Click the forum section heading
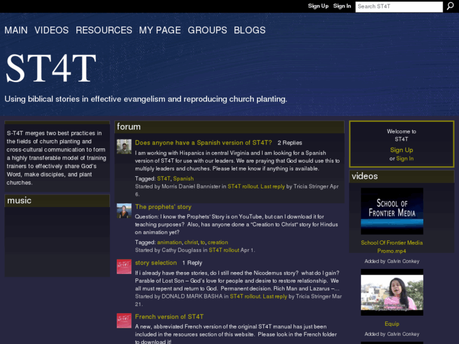Image resolution: width=459 pixels, height=344 pixels. [129, 127]
